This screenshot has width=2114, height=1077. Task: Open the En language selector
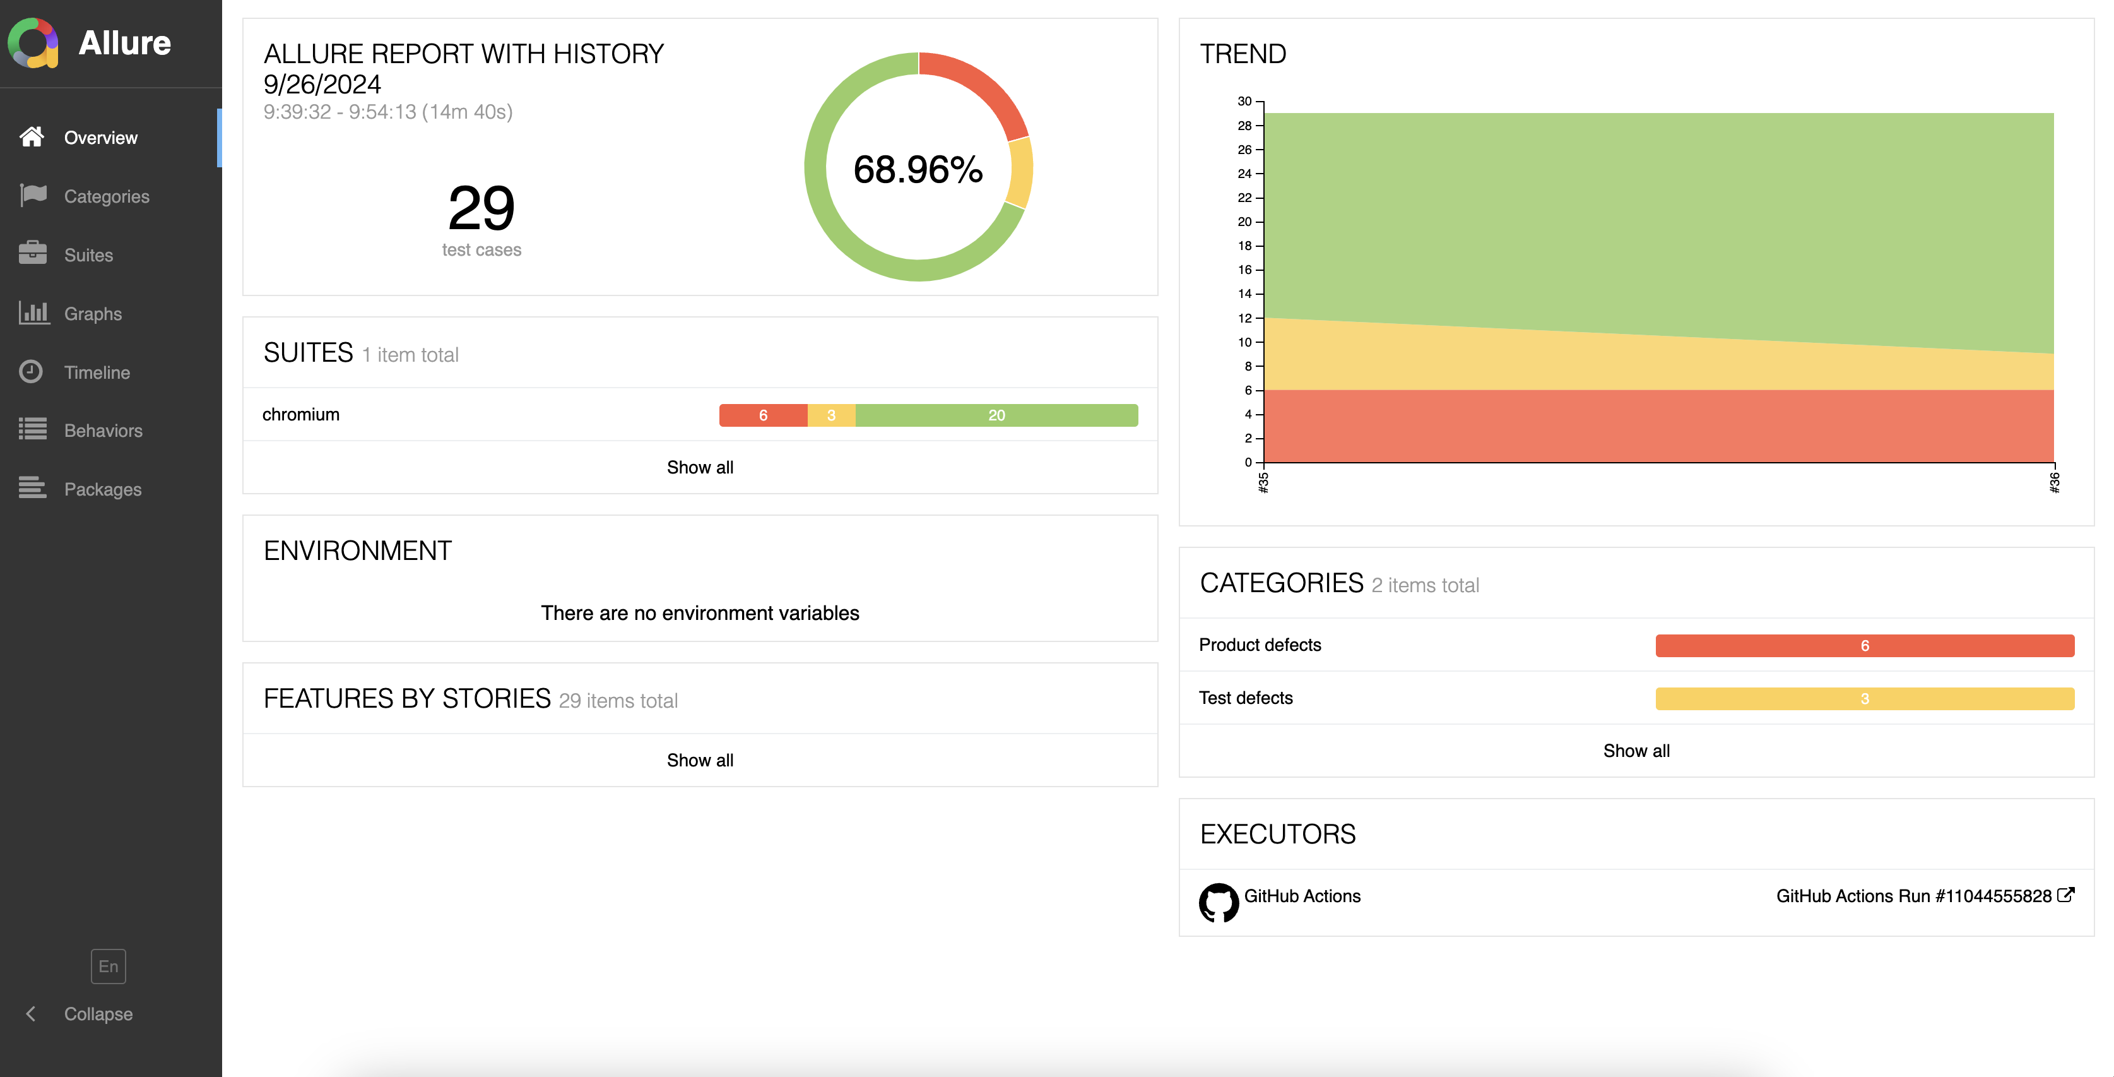pos(109,966)
